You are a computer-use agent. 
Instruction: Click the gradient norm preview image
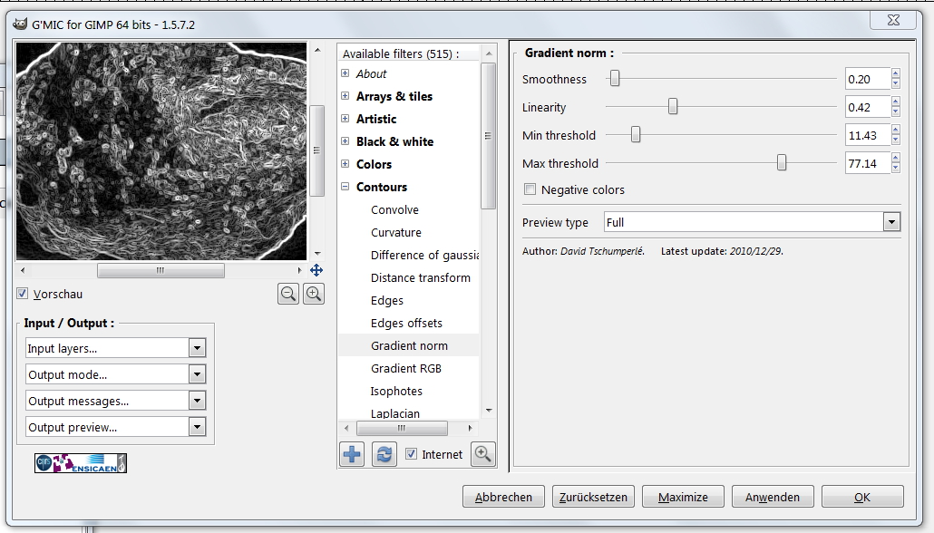click(161, 150)
